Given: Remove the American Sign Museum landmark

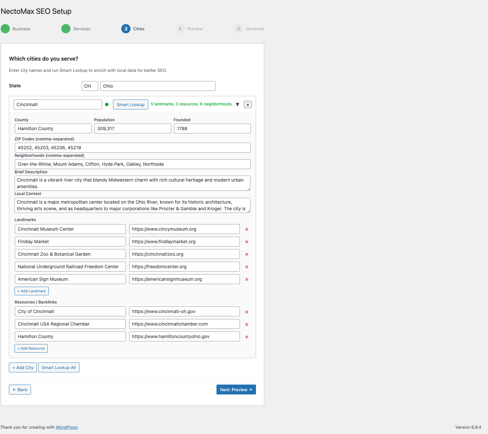Looking at the screenshot, I should pyautogui.click(x=246, y=279).
